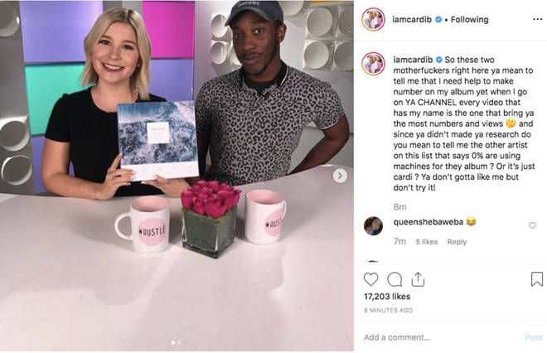Screen dimensions: 547x353
Task: Like queenshebaweba's comment with small heart
Action: 533,225
